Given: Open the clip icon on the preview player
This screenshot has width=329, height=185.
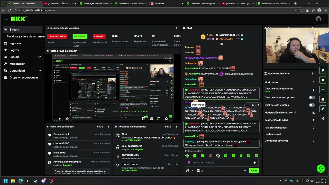Looking at the screenshot, I should 151,119.
